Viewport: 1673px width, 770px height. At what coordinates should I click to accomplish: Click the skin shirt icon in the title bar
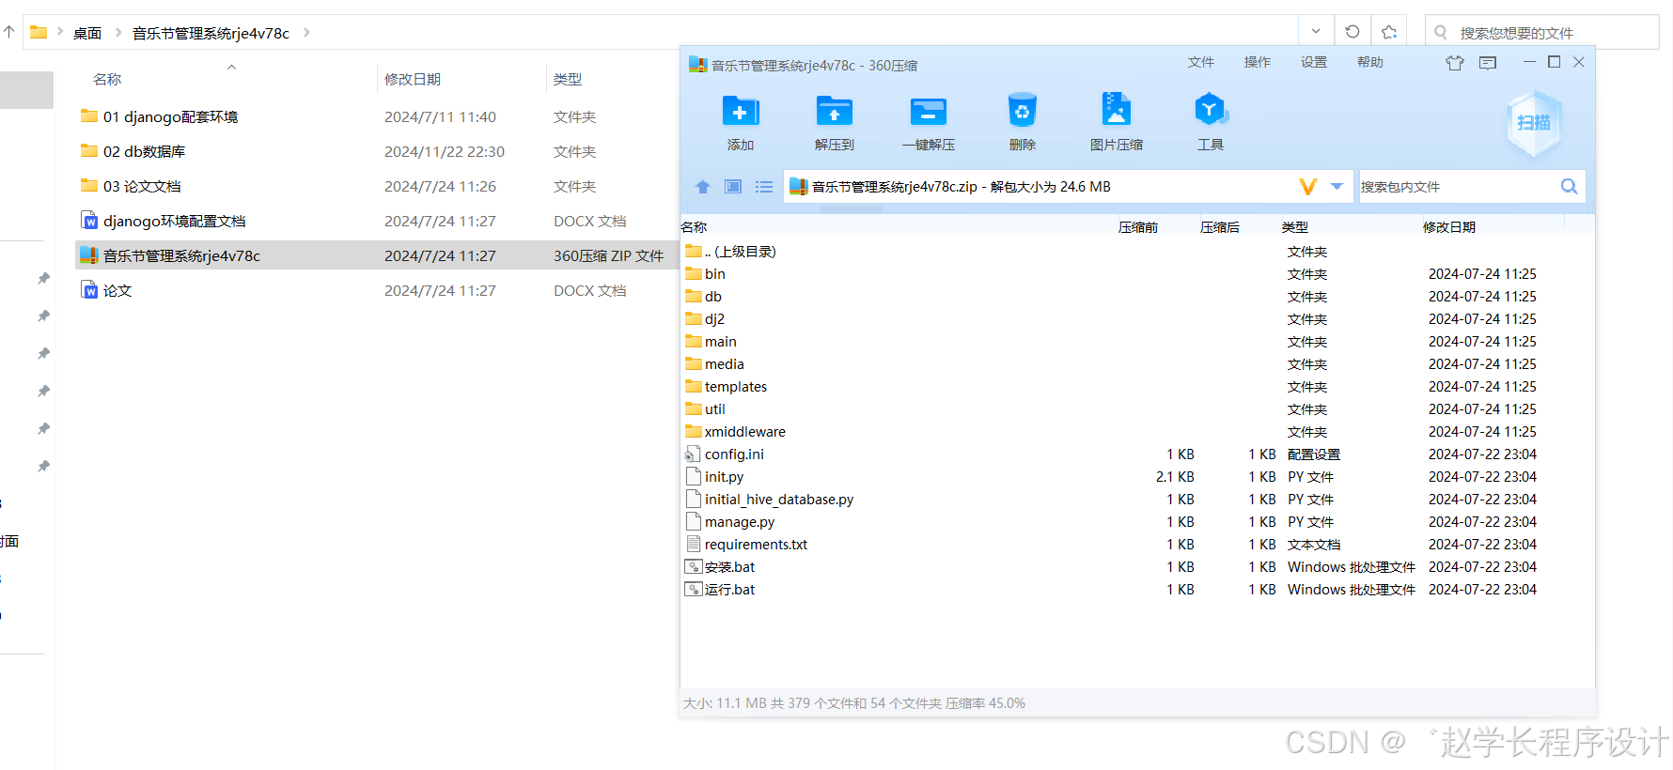(1455, 63)
